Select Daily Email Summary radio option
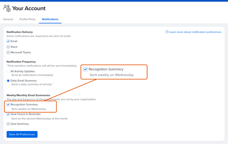 (8, 80)
